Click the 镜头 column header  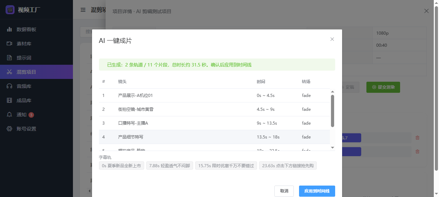[122, 82]
